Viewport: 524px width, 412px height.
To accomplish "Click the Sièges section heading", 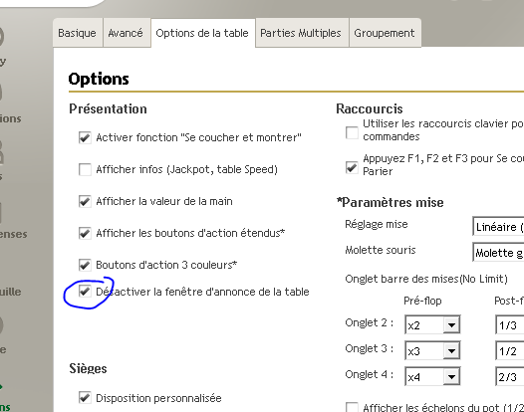I will click(x=88, y=368).
